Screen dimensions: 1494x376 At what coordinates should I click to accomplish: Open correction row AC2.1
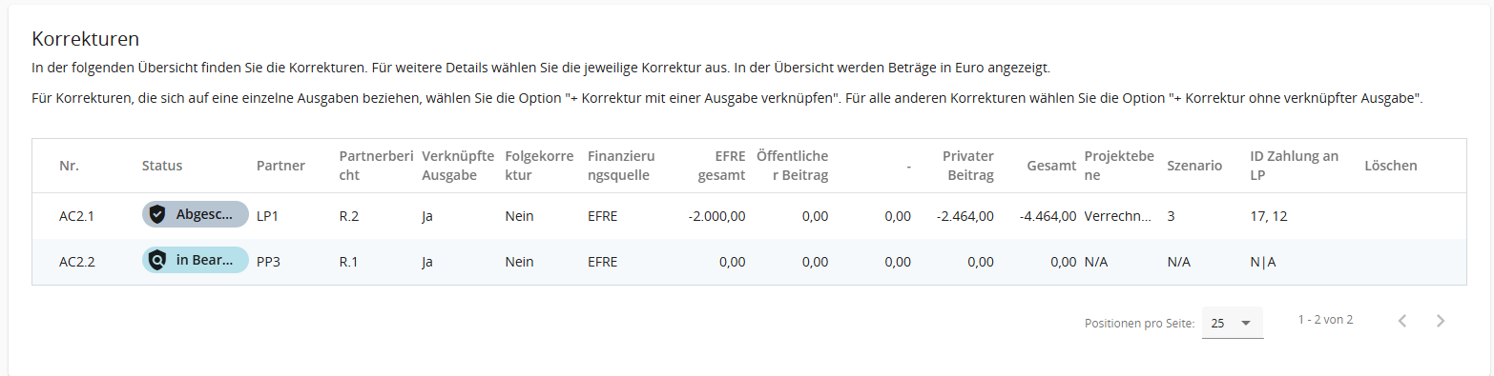tap(749, 216)
